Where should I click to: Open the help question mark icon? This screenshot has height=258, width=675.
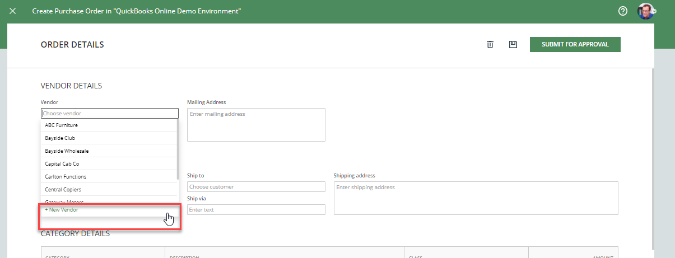click(623, 11)
